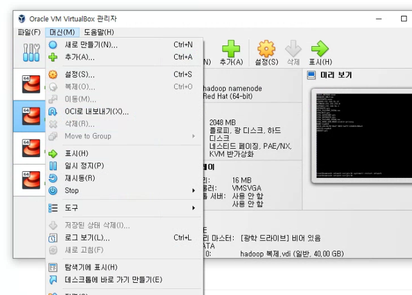The image size is (412, 295).
Task: Click the OCI export icon in menu
Action: point(53,112)
